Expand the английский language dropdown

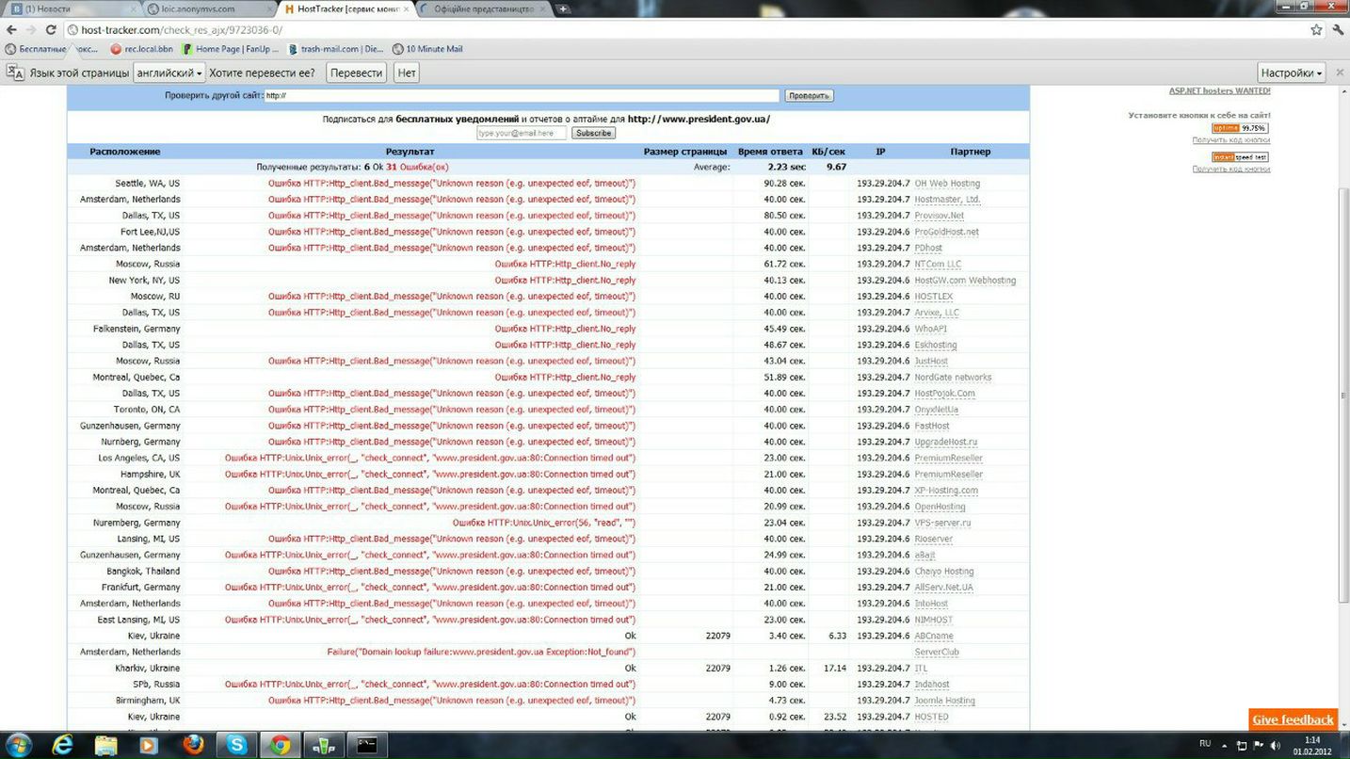pyautogui.click(x=169, y=73)
